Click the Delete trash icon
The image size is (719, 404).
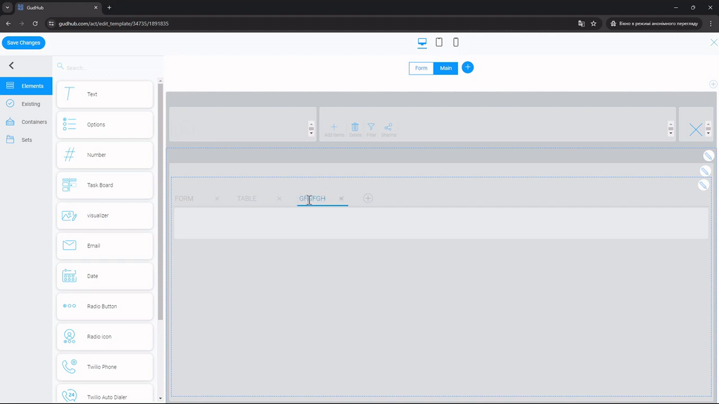[x=355, y=127]
